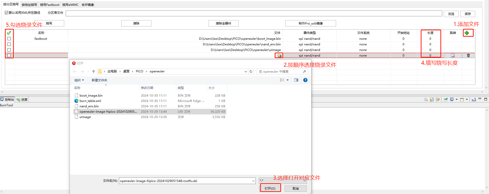Viewport: 489px width, 194px height.
Task: Click the 打开(O) button
Action: [x=270, y=188]
